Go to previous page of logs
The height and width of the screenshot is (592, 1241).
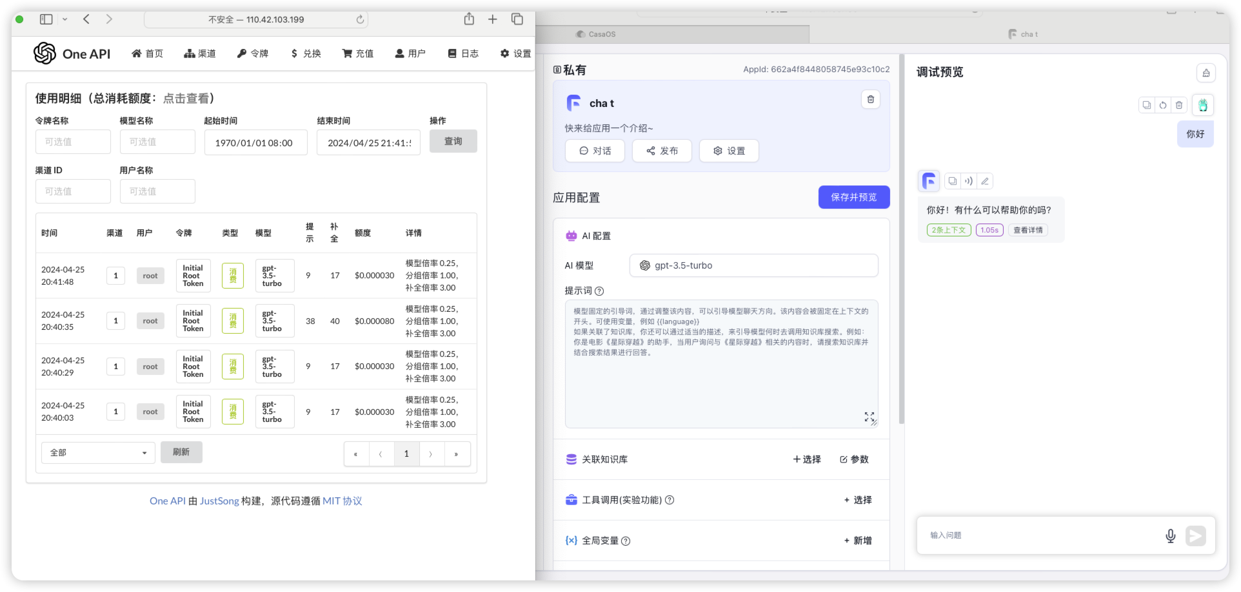tap(381, 454)
